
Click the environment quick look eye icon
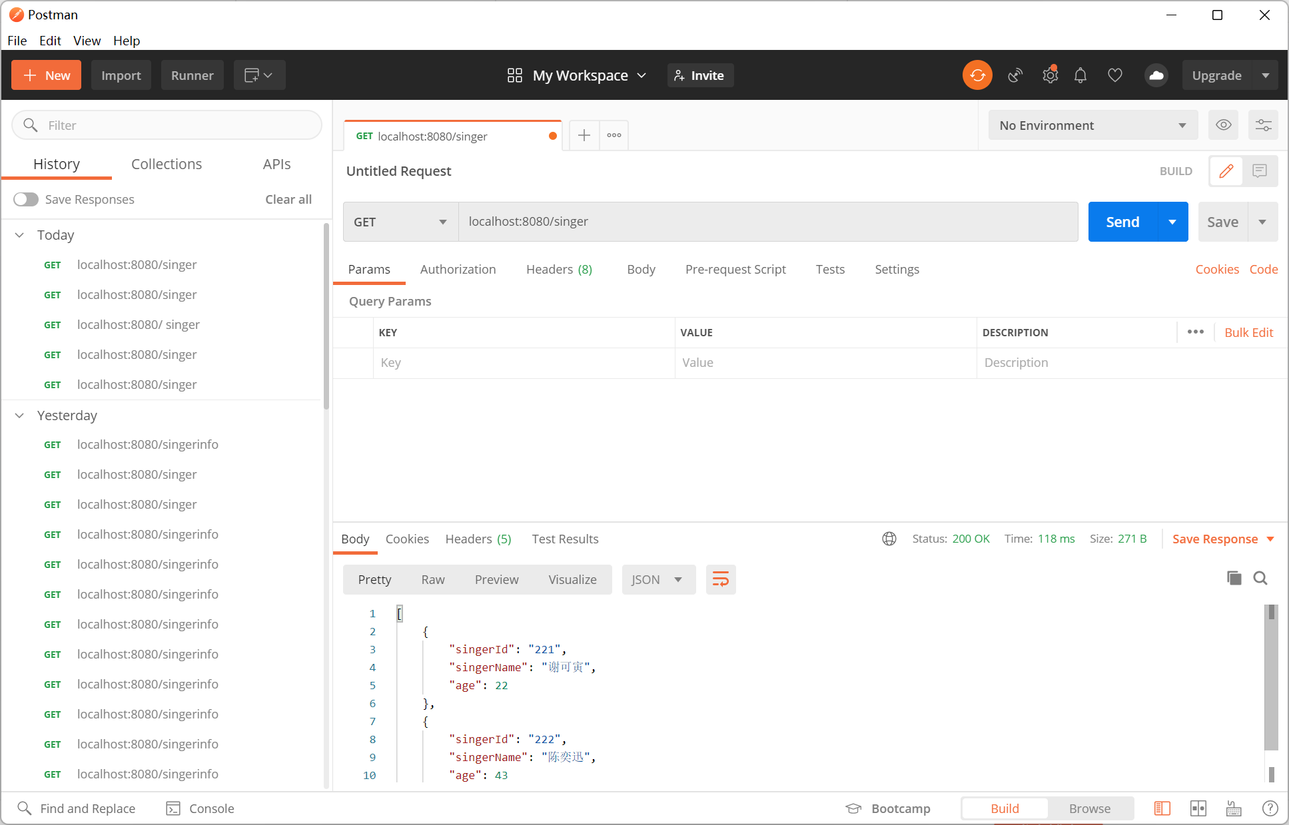[x=1224, y=125]
